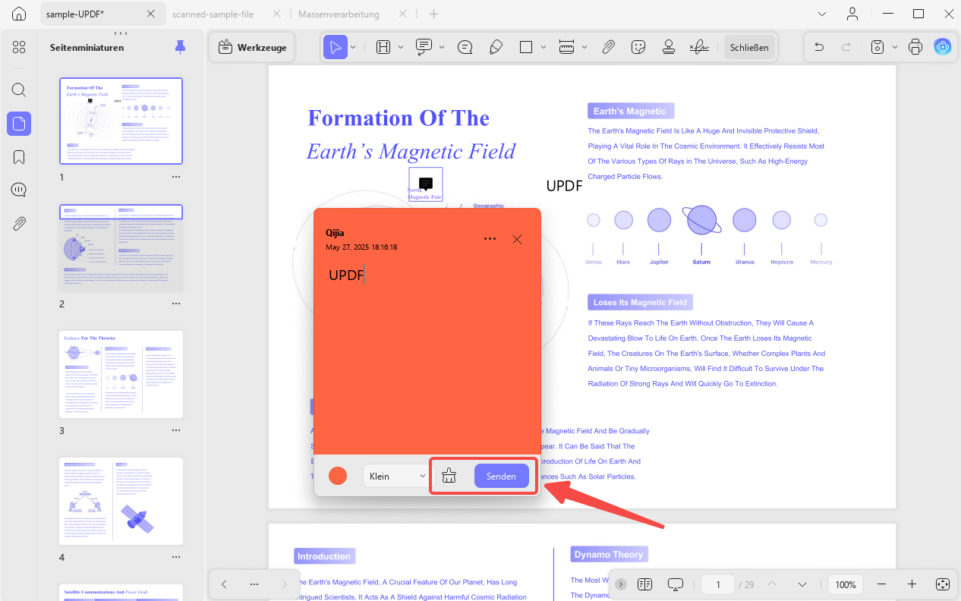Select the text comment tool
Viewport: 961px width, 601px height.
[x=424, y=47]
